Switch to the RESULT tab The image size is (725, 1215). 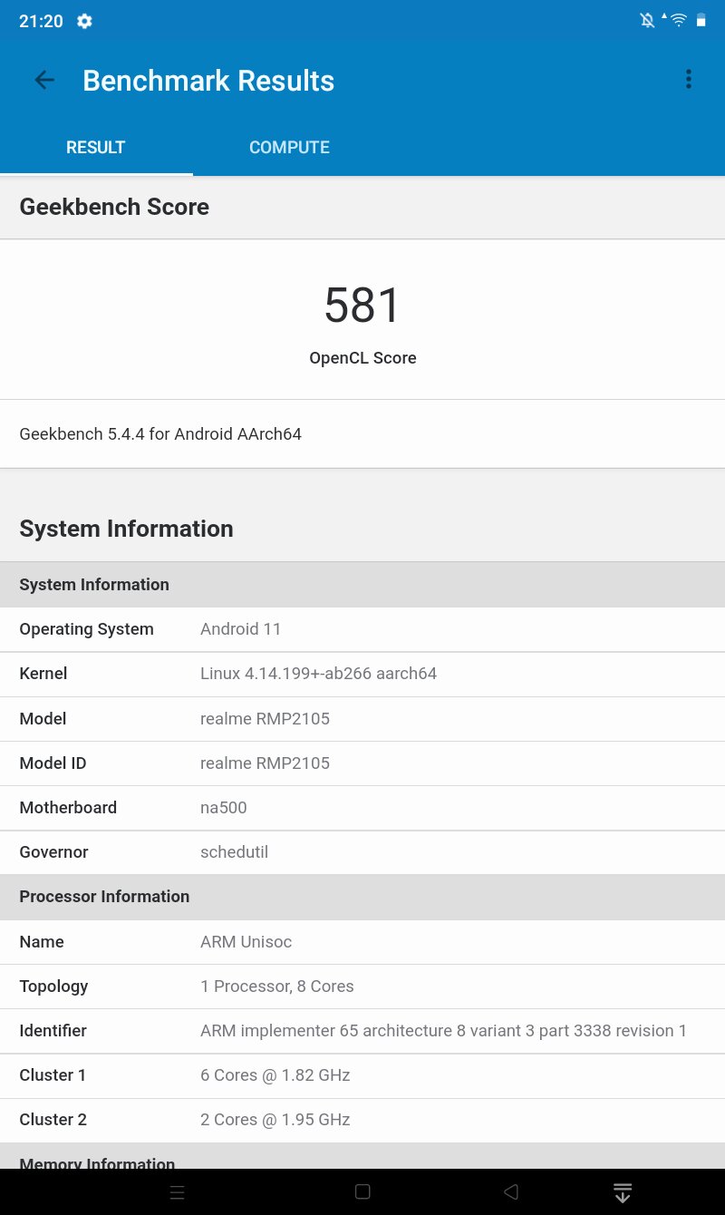coord(96,147)
